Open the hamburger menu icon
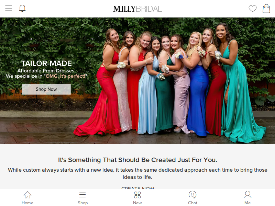Image resolution: width=275 pixels, height=206 pixels. pos(9,8)
